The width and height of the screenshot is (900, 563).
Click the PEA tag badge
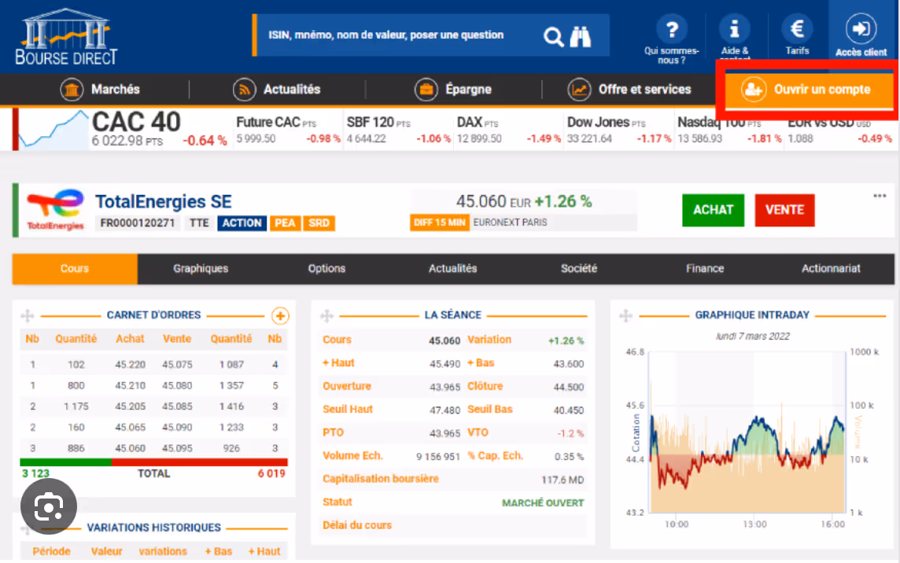tap(285, 223)
